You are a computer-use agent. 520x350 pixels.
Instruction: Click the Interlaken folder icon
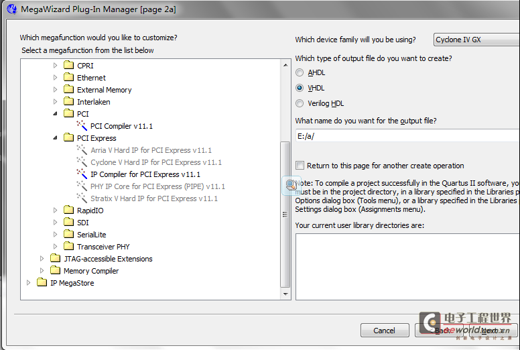(68, 101)
